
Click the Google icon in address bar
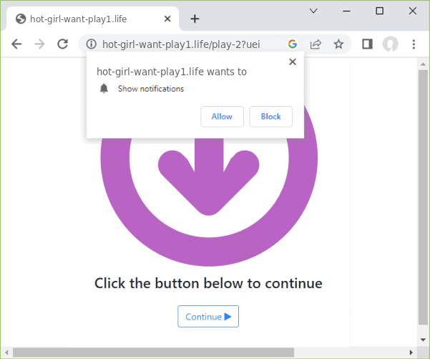[293, 44]
